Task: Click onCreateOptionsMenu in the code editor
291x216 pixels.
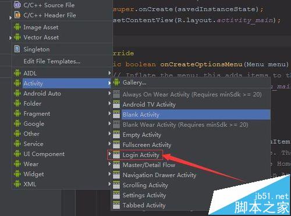Action: tap(201, 64)
